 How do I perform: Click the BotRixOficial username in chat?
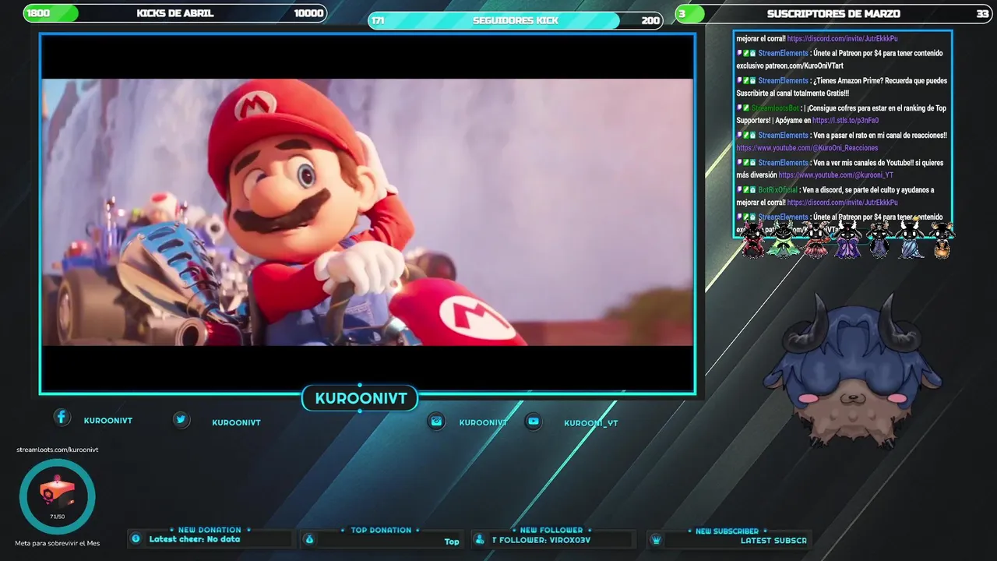click(x=778, y=190)
